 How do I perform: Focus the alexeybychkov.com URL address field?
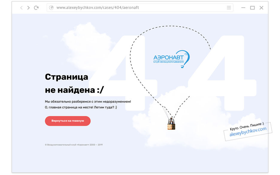point(140,7)
